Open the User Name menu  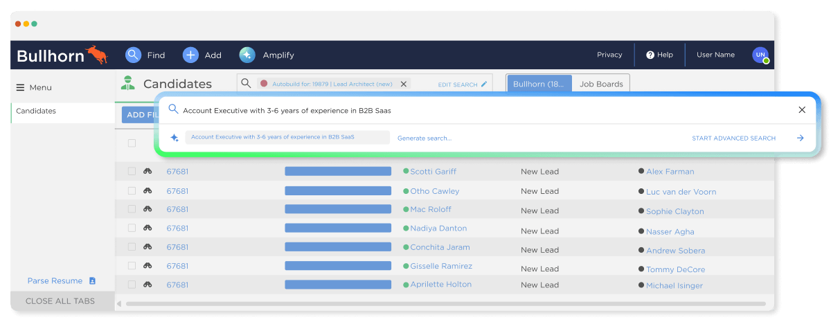(715, 55)
